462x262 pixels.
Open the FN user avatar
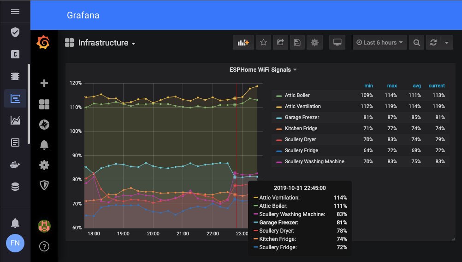click(15, 243)
